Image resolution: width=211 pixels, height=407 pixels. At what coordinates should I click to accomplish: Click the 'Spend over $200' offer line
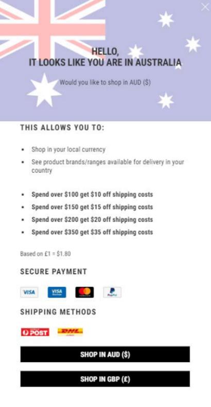point(92,219)
